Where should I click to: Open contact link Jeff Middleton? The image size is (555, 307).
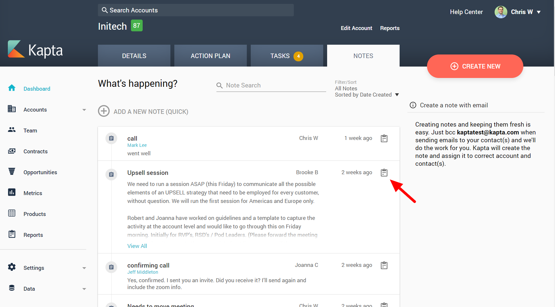[x=143, y=272]
